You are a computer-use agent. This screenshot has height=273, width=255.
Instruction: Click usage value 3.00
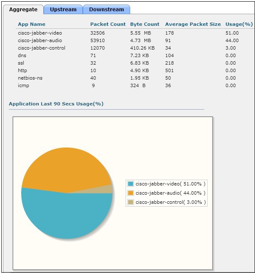tap(230, 48)
